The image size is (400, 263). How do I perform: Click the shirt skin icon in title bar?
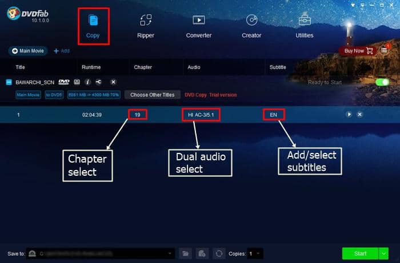[x=353, y=5]
